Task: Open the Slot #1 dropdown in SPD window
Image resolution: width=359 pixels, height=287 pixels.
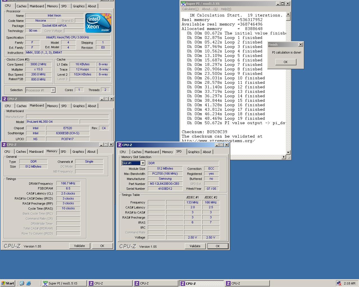Action: pos(142,163)
